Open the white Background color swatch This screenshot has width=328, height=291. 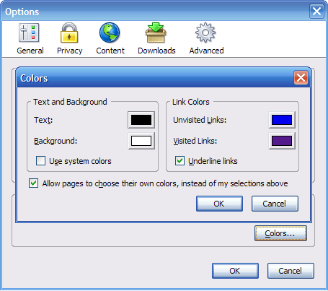click(141, 141)
